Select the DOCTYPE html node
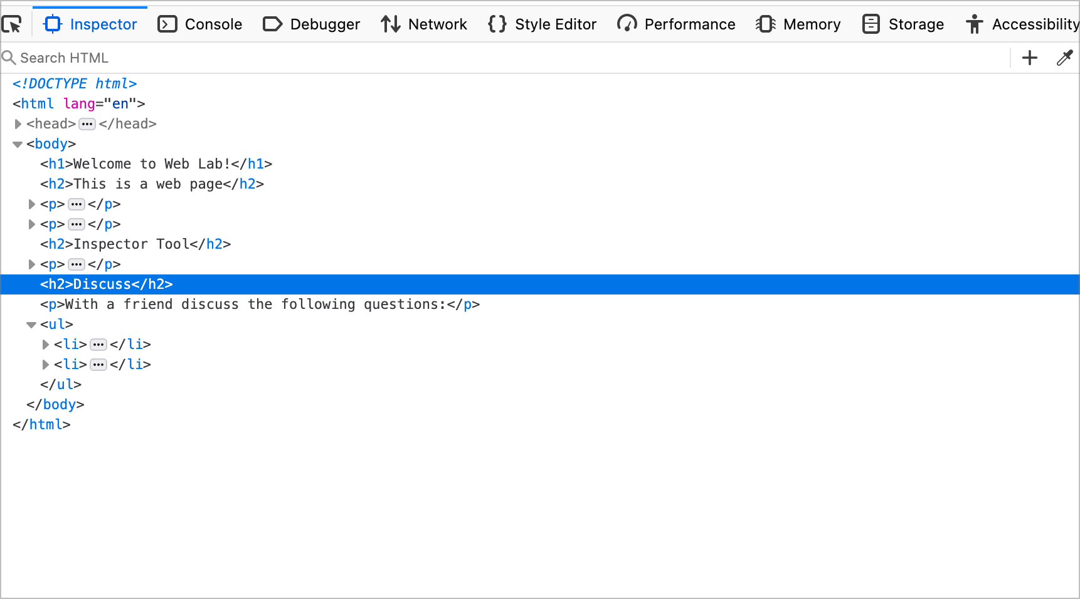1080x599 pixels. tap(75, 84)
